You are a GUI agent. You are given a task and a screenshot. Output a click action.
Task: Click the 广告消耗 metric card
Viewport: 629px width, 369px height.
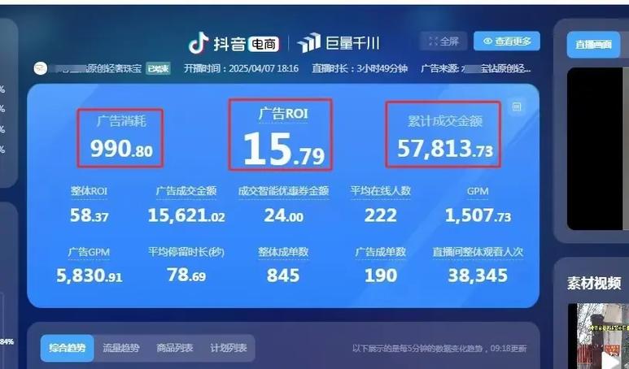(120, 137)
